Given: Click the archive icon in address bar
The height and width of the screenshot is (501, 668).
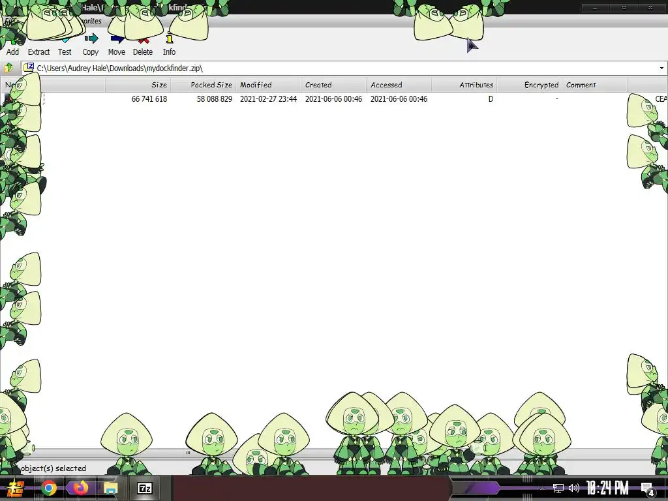Looking at the screenshot, I should [x=29, y=67].
